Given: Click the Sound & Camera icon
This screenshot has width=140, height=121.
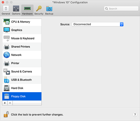Looking at the screenshot, I should (7, 71).
